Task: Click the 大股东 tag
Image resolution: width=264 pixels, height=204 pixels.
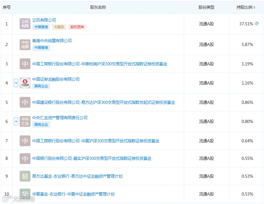Action: coord(59,27)
